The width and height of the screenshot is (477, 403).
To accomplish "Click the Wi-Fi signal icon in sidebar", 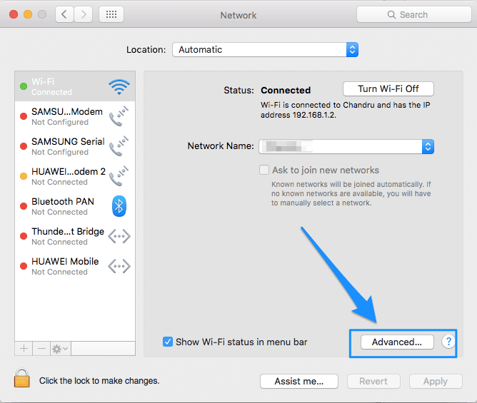I will (119, 87).
